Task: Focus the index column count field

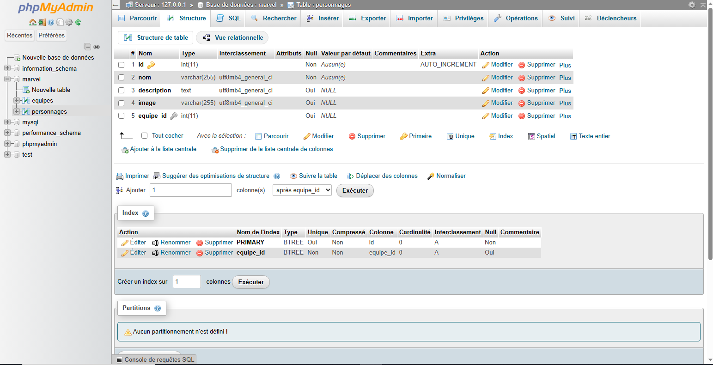Action: coord(187,282)
